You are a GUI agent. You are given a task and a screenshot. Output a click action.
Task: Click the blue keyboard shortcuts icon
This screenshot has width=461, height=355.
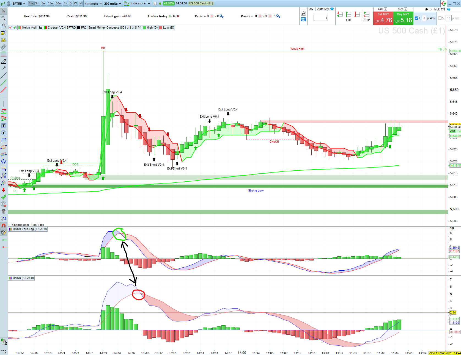pos(303,19)
